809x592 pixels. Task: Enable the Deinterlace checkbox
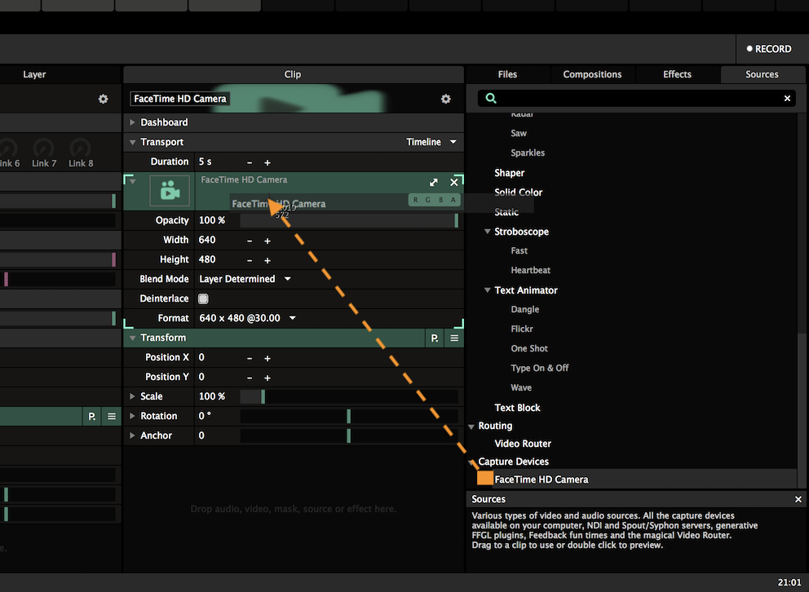(203, 298)
